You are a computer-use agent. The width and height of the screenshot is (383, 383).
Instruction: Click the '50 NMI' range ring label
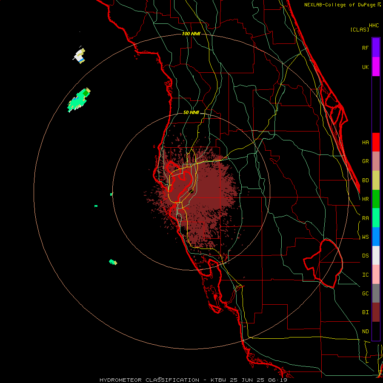191,113
